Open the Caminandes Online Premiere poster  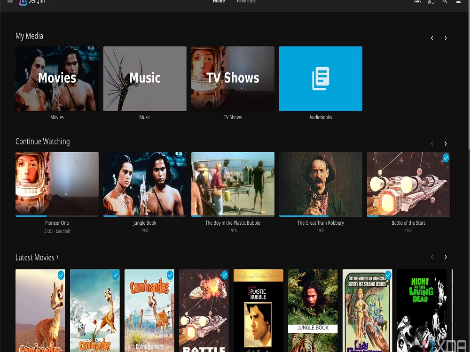coord(149,311)
